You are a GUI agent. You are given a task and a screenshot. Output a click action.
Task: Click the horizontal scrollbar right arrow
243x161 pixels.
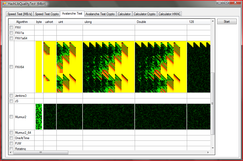208,152
